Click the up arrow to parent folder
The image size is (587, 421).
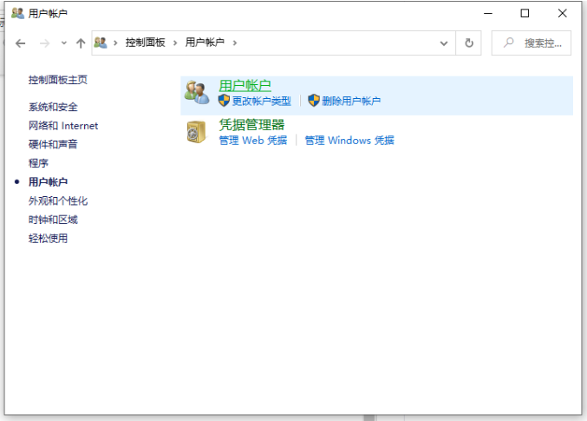point(81,43)
